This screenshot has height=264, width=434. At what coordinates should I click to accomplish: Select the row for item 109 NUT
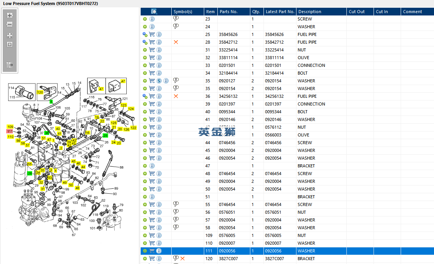pyautogui.click(x=287, y=235)
